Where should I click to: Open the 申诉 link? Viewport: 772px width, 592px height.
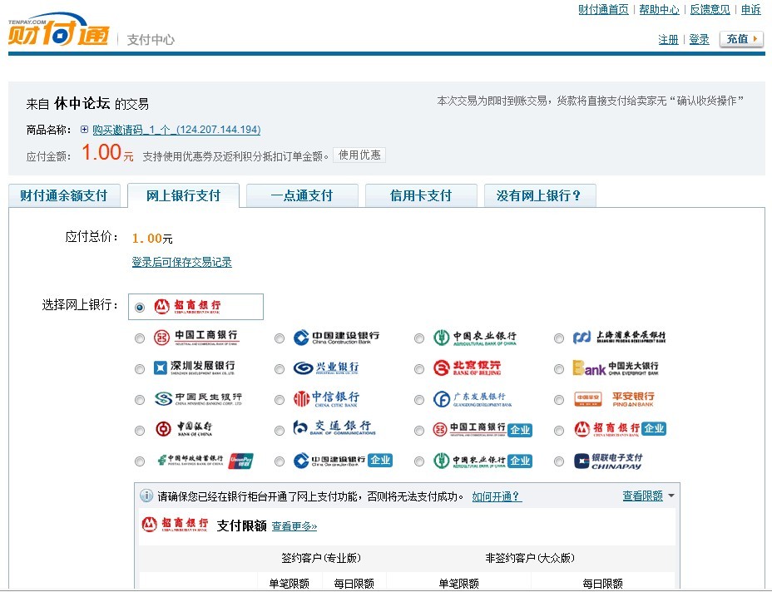(x=751, y=10)
